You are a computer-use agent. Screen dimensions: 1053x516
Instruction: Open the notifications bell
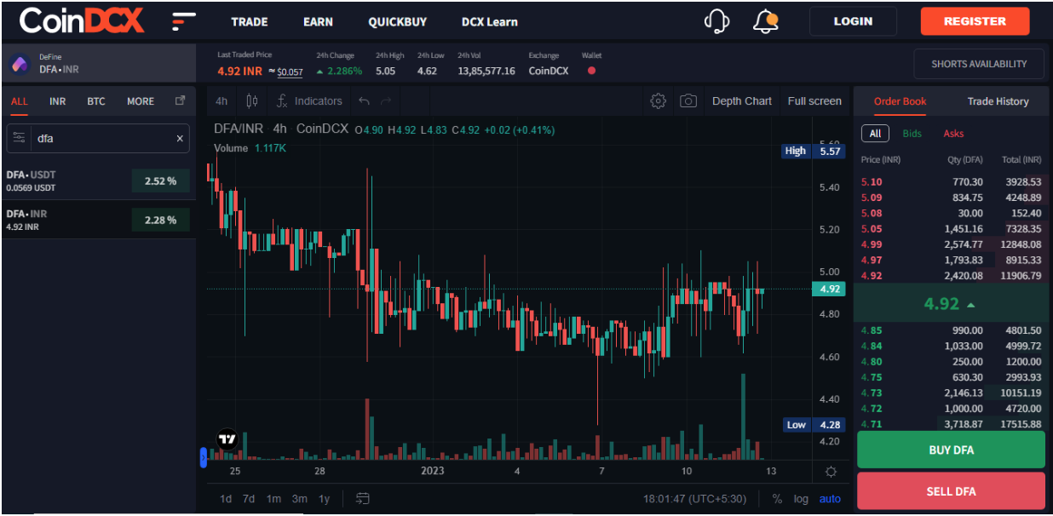(x=766, y=21)
